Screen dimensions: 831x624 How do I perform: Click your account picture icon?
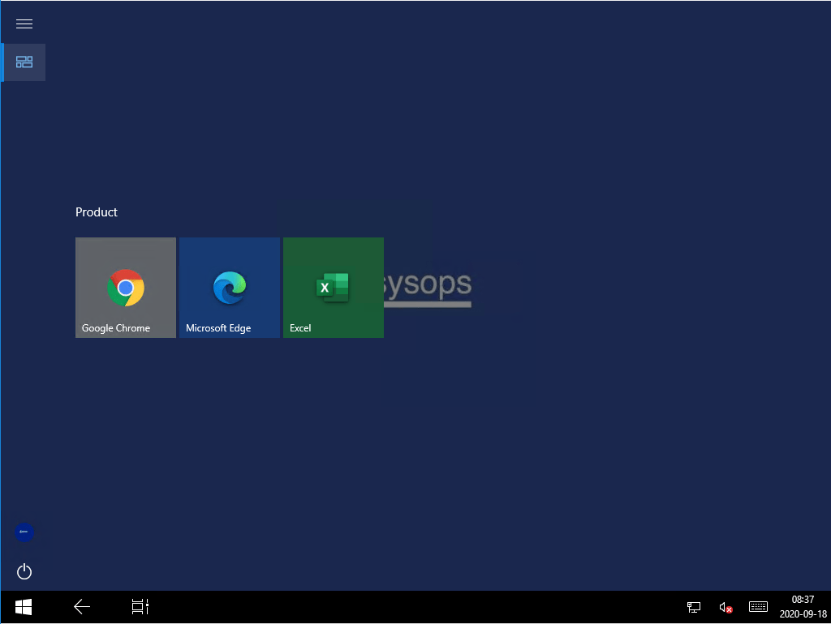pyautogui.click(x=24, y=532)
